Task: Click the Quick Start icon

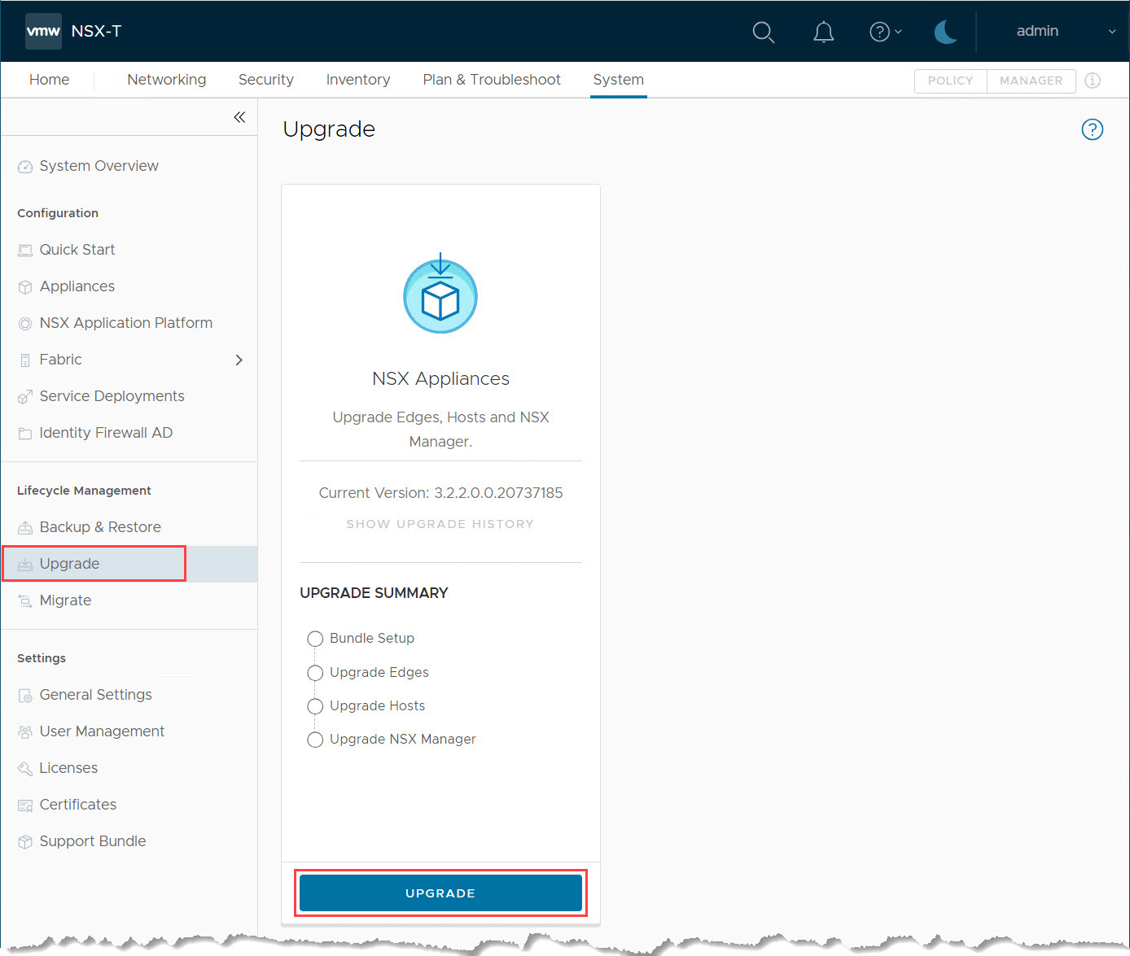Action: coord(25,251)
